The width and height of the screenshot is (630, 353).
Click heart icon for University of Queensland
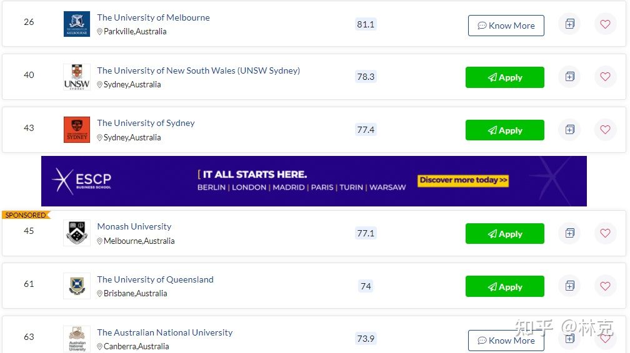click(x=605, y=286)
